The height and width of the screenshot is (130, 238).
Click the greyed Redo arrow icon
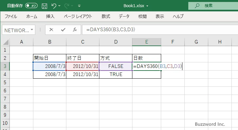pyautogui.click(x=67, y=6)
